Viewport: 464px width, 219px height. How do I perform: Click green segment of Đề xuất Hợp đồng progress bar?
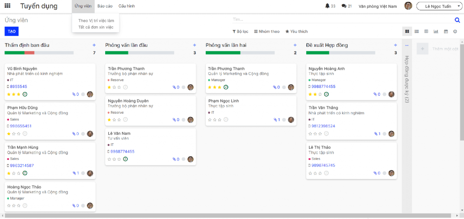pyautogui.click(x=318, y=53)
